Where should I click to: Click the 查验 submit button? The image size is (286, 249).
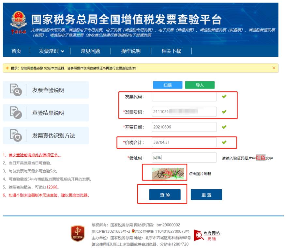point(165,195)
